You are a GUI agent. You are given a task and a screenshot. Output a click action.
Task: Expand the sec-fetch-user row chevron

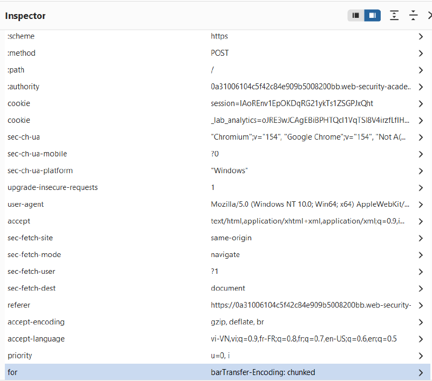421,272
